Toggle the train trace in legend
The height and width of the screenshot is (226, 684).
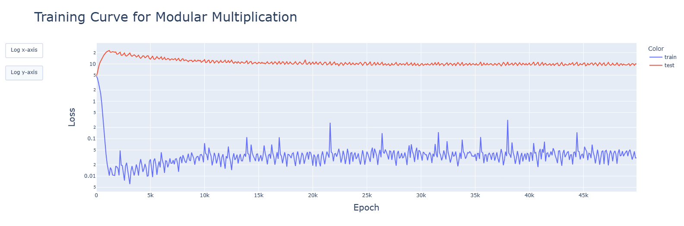tap(670, 57)
